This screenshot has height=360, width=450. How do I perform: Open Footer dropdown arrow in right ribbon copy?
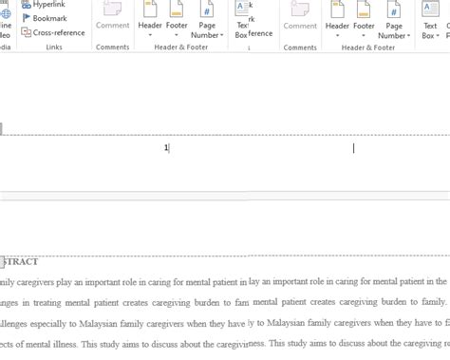(x=364, y=36)
